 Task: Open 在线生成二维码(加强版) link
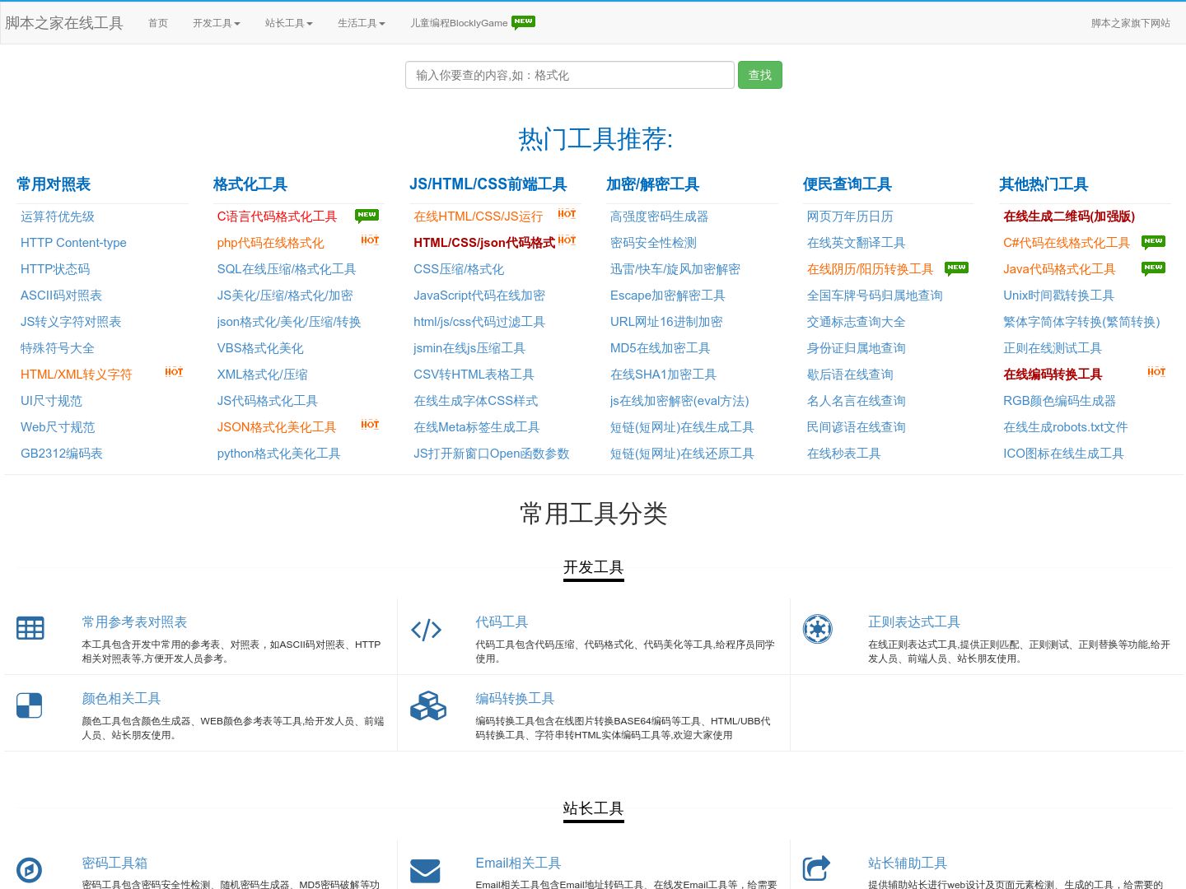click(1069, 216)
